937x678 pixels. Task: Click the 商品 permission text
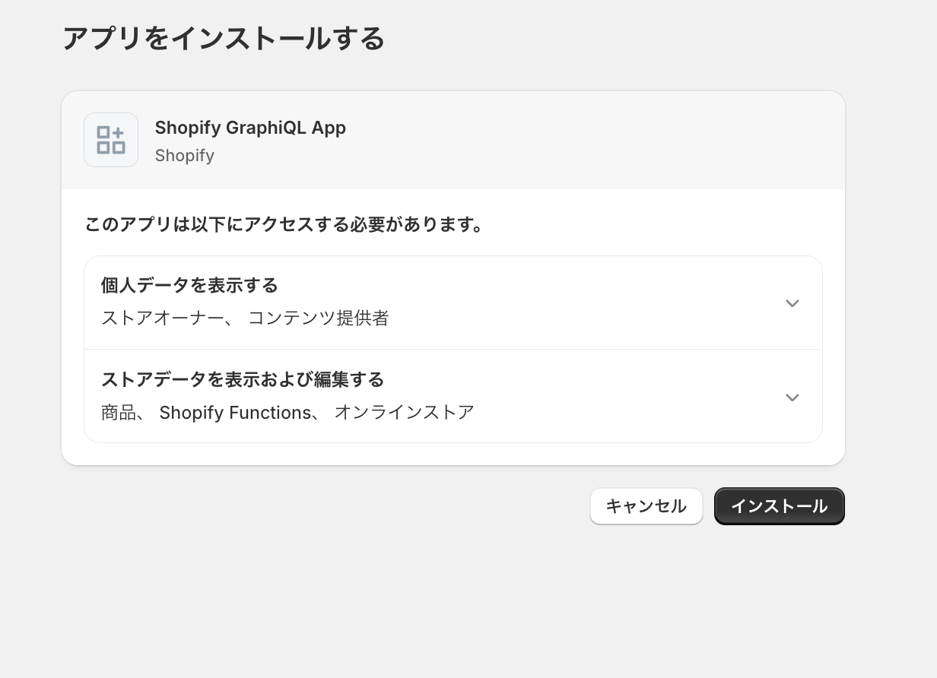click(119, 413)
